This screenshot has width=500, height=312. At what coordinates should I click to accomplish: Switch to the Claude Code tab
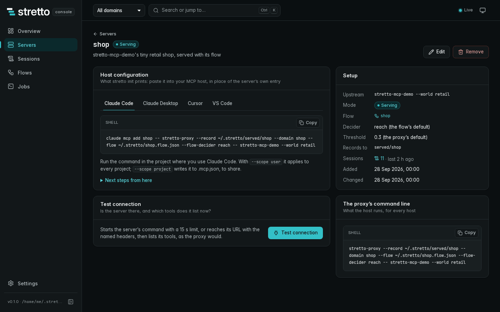119,103
